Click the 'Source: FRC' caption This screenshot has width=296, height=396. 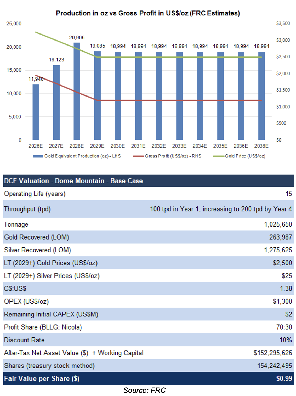(144, 390)
